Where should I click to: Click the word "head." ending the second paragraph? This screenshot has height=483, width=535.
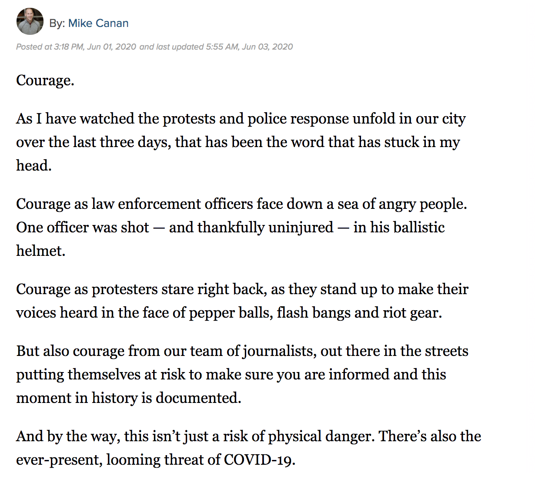tap(34, 166)
